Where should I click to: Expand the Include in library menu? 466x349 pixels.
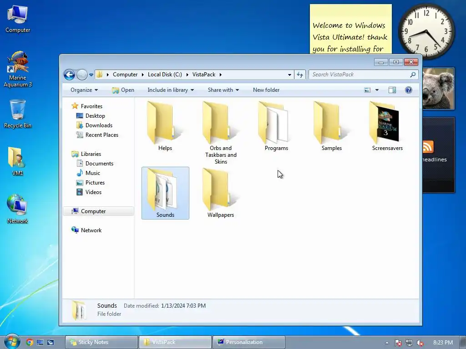pos(171,90)
